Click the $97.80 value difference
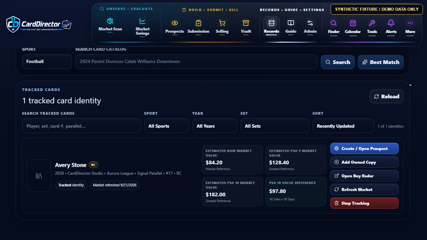 [x=278, y=191]
